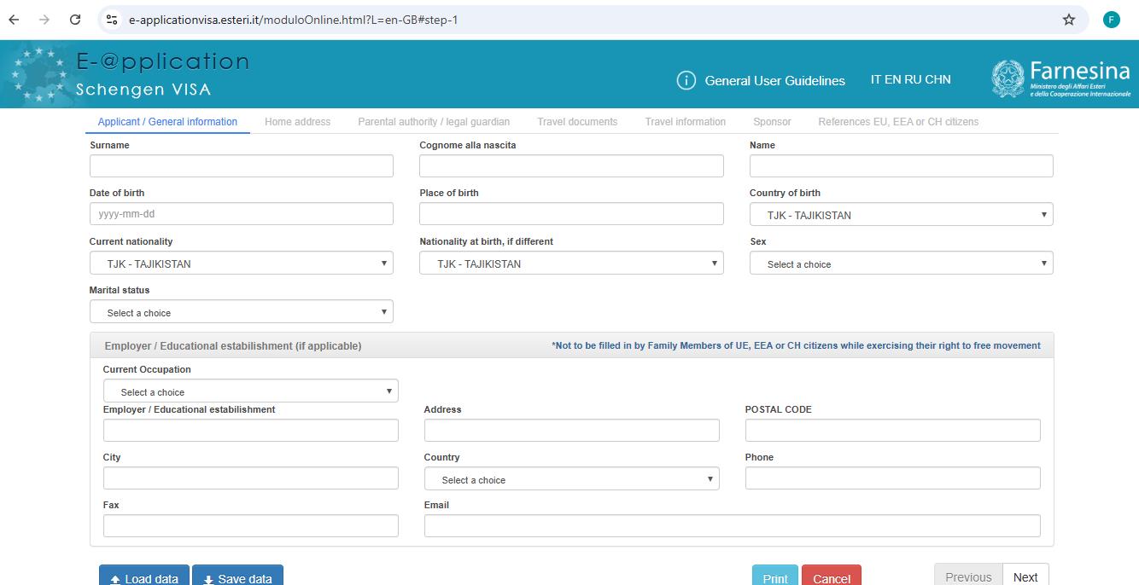
Task: Reload the page using the refresh icon
Action: coord(75,19)
